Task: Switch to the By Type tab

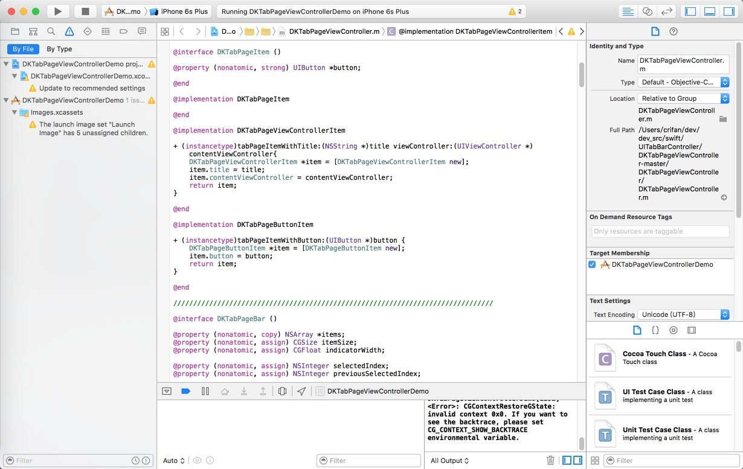Action: pyautogui.click(x=59, y=49)
